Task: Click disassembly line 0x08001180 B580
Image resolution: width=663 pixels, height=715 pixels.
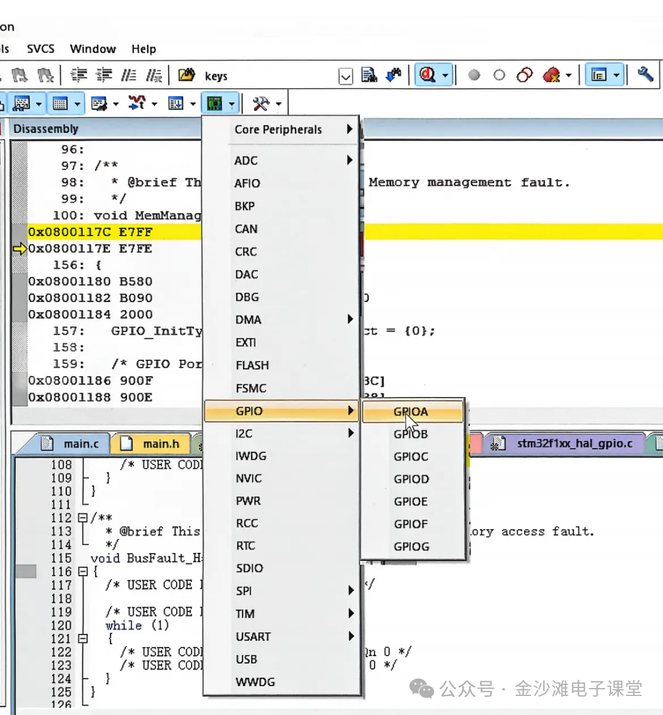Action: click(x=90, y=281)
